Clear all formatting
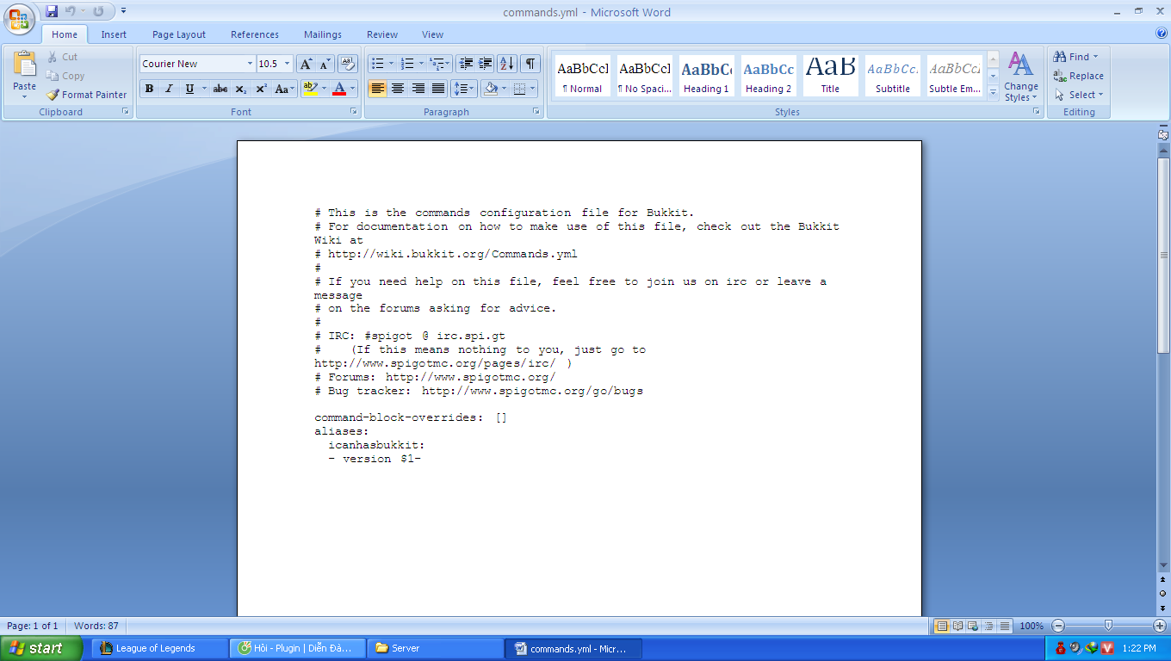This screenshot has height=661, width=1171. [348, 64]
